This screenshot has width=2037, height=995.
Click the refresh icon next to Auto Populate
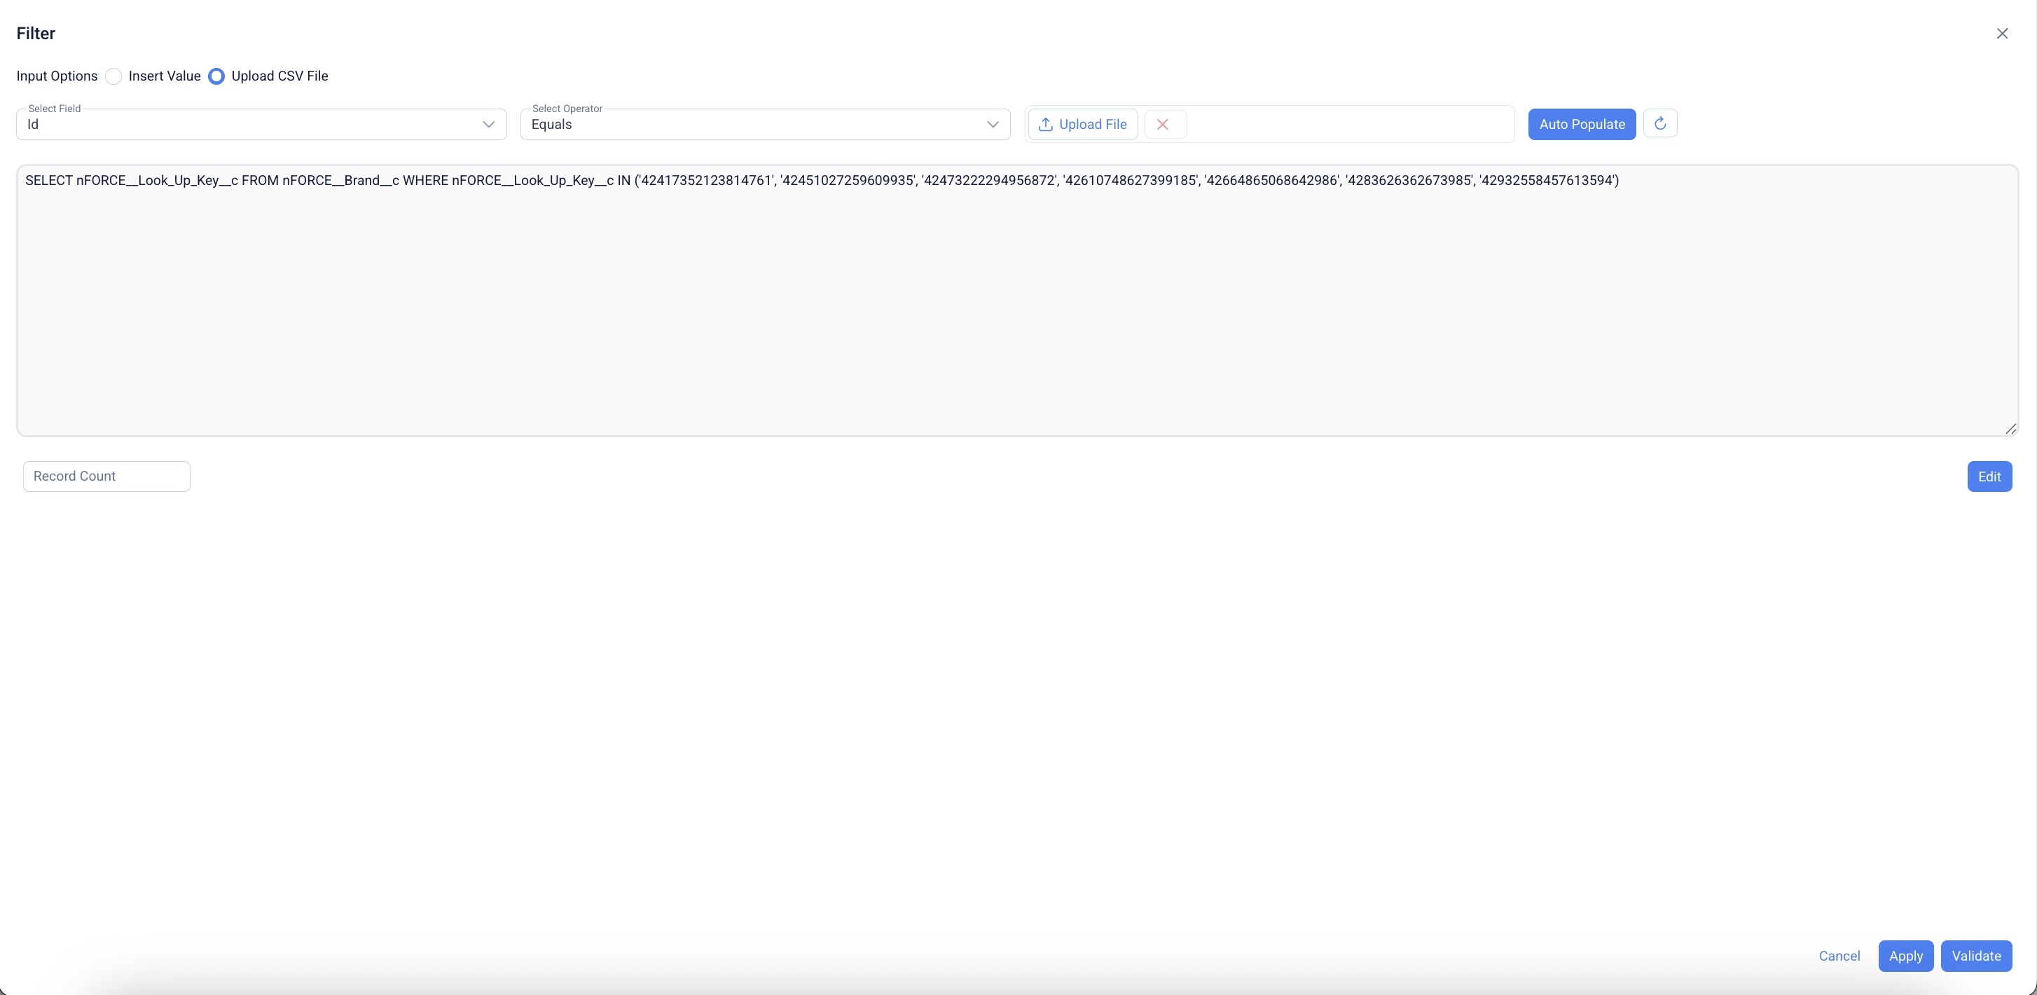[x=1660, y=123]
